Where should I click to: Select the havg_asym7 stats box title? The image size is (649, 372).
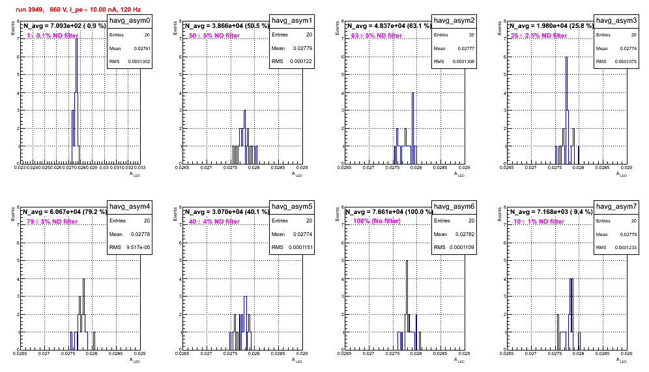coord(616,207)
